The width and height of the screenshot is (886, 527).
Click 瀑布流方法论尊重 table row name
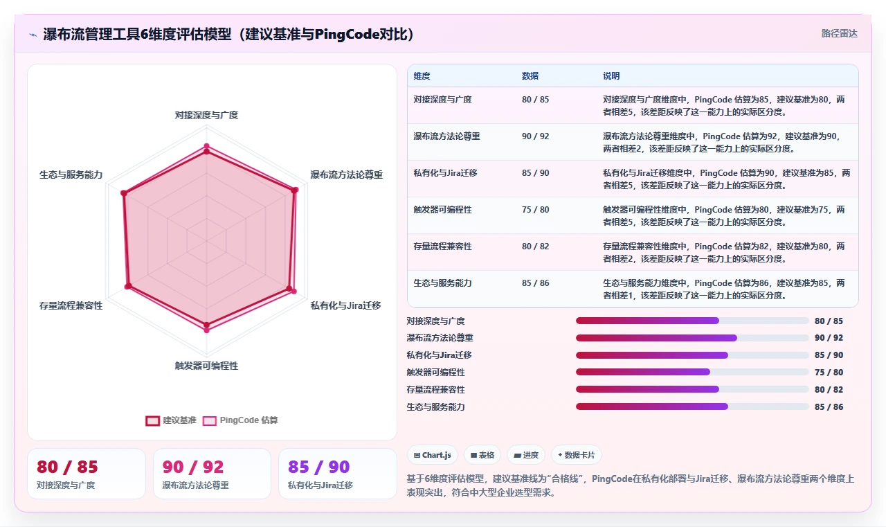coord(446,136)
